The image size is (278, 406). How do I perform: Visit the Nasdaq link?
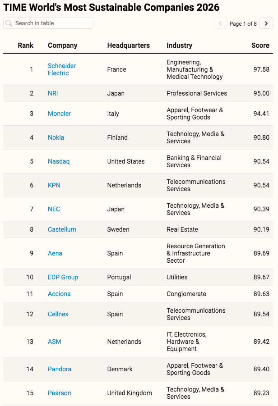tap(59, 161)
